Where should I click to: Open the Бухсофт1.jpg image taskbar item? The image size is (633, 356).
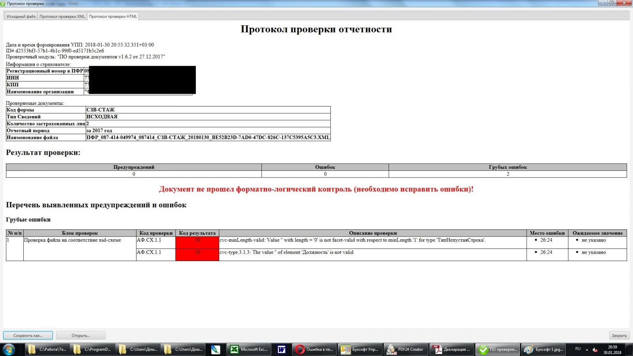click(544, 349)
